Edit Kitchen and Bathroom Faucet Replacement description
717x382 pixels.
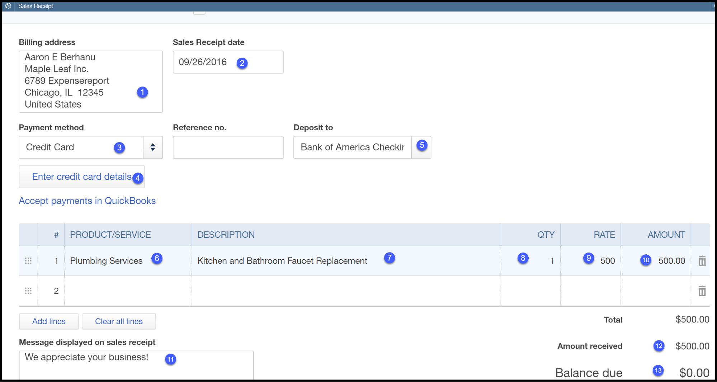346,261
